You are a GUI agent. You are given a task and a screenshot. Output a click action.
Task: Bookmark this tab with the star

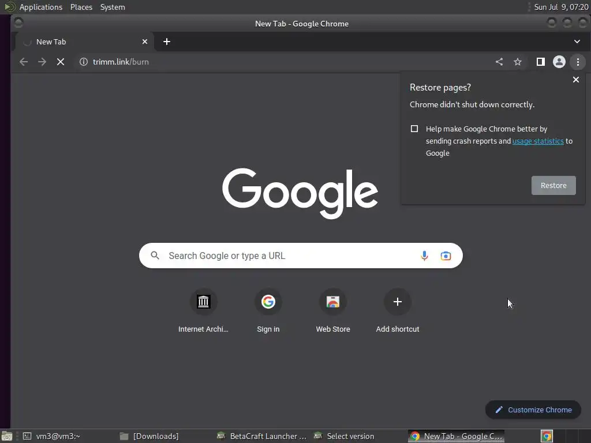(518, 62)
